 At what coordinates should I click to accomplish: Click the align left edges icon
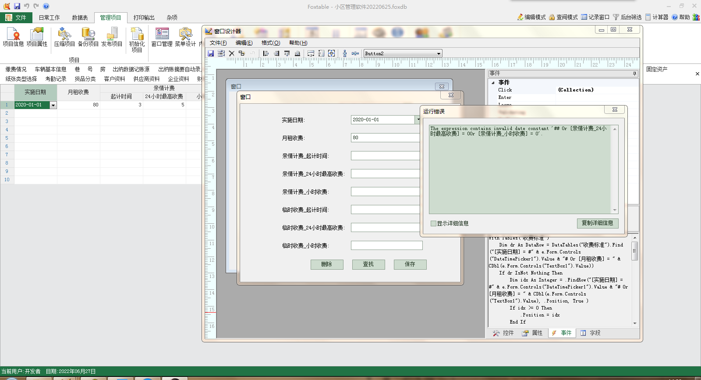tap(266, 53)
